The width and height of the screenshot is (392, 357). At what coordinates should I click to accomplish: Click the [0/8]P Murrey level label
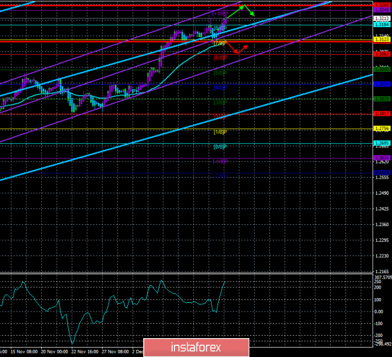pos(220,146)
